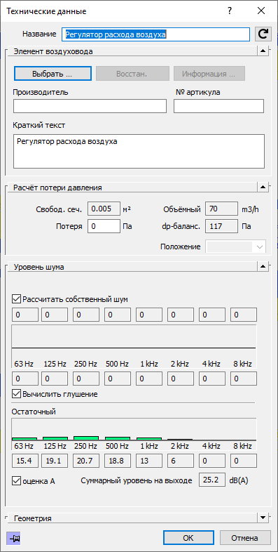The height and width of the screenshot is (552, 278).
Task: Click the dp-баланс. value 117
Action: coord(221,226)
